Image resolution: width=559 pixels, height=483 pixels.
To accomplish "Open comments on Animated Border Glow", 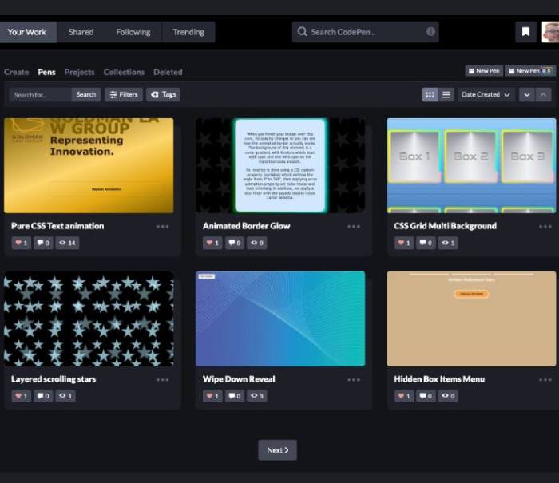I will point(235,243).
